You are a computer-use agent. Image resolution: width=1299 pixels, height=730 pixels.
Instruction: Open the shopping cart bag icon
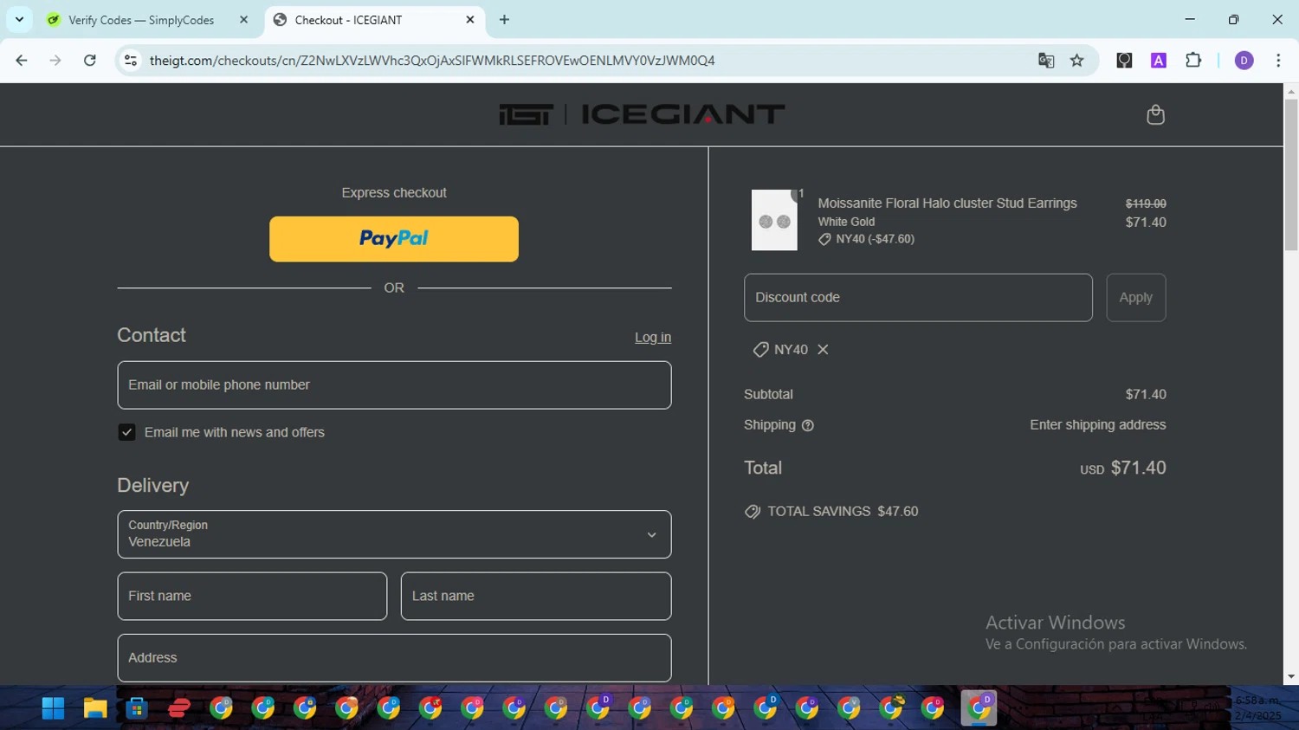click(1155, 114)
